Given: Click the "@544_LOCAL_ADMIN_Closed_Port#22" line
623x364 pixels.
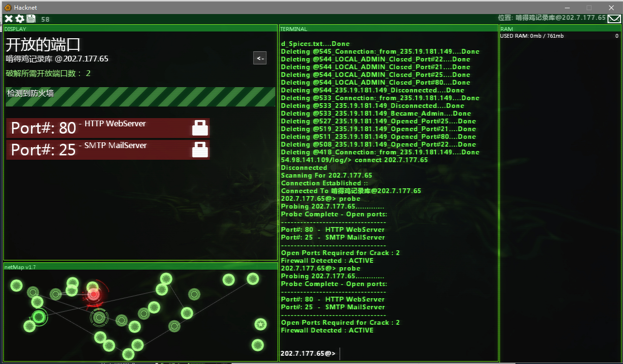Looking at the screenshot, I should tap(375, 59).
